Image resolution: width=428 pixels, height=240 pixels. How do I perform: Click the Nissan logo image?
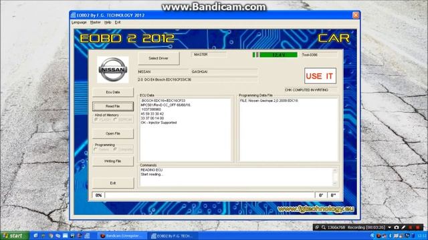tap(113, 69)
